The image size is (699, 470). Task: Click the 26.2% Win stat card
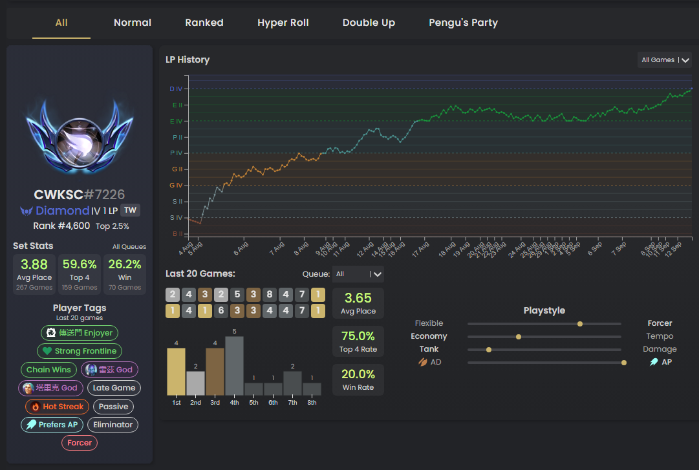(125, 274)
